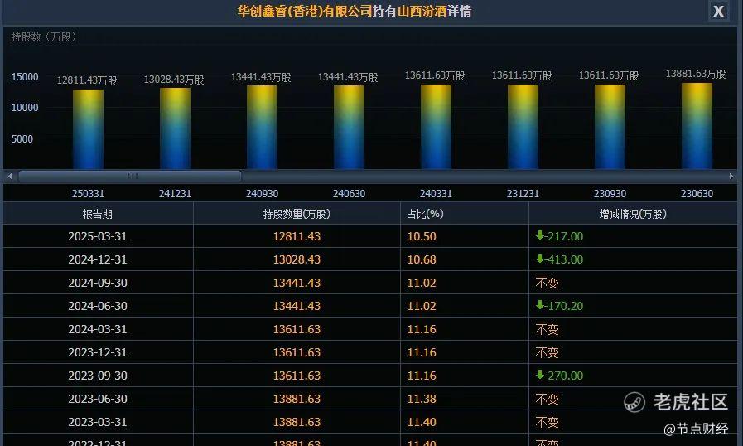Click the chart scrollbar left arrow
743x446 pixels.
pyautogui.click(x=10, y=176)
